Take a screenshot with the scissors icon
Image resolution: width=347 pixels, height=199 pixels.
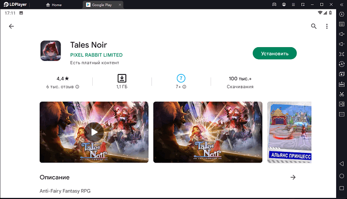pyautogui.click(x=342, y=94)
